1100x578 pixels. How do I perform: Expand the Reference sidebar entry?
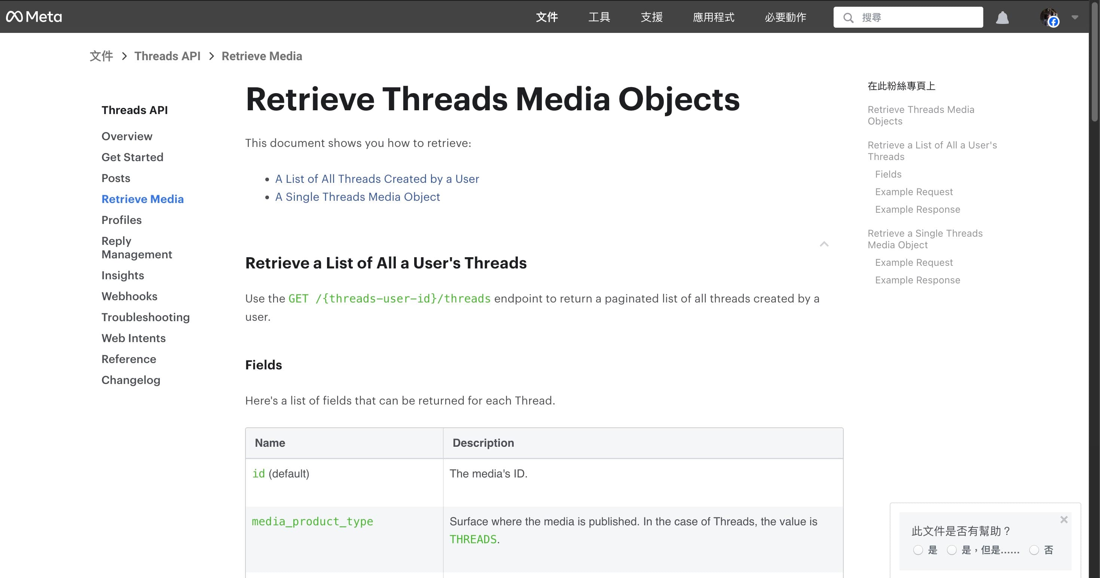(129, 359)
